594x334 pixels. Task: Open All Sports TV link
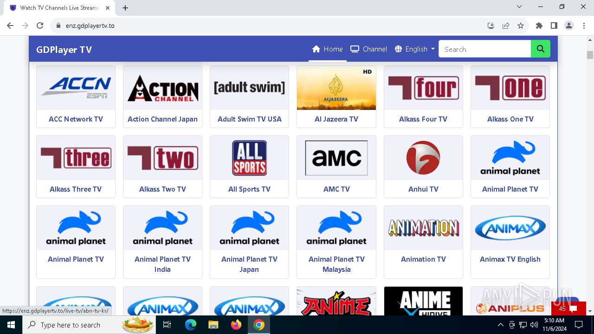[x=249, y=189]
